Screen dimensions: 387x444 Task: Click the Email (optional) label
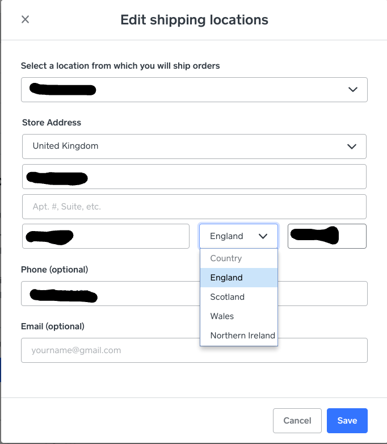(53, 326)
